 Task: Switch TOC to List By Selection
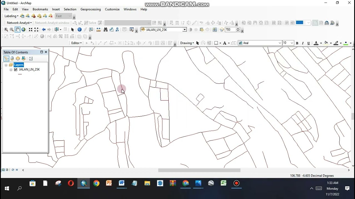click(24, 59)
